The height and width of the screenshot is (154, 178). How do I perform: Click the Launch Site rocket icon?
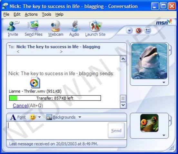(95, 26)
